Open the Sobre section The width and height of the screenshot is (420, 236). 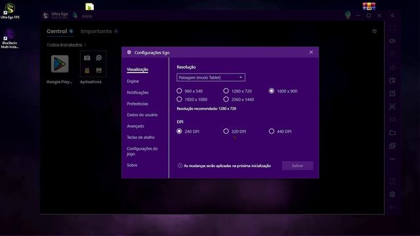click(x=132, y=165)
